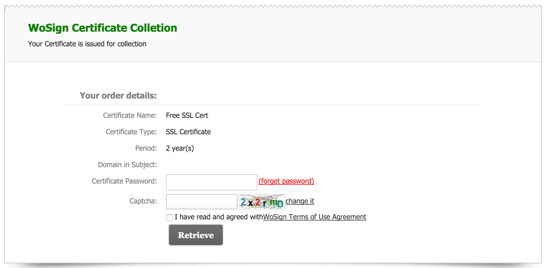Tick the terms agreement checkbox

(x=169, y=217)
